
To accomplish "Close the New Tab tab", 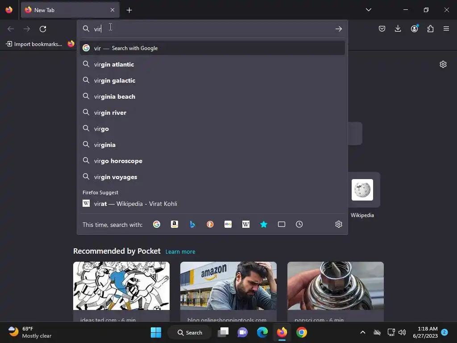I will tap(112, 10).
